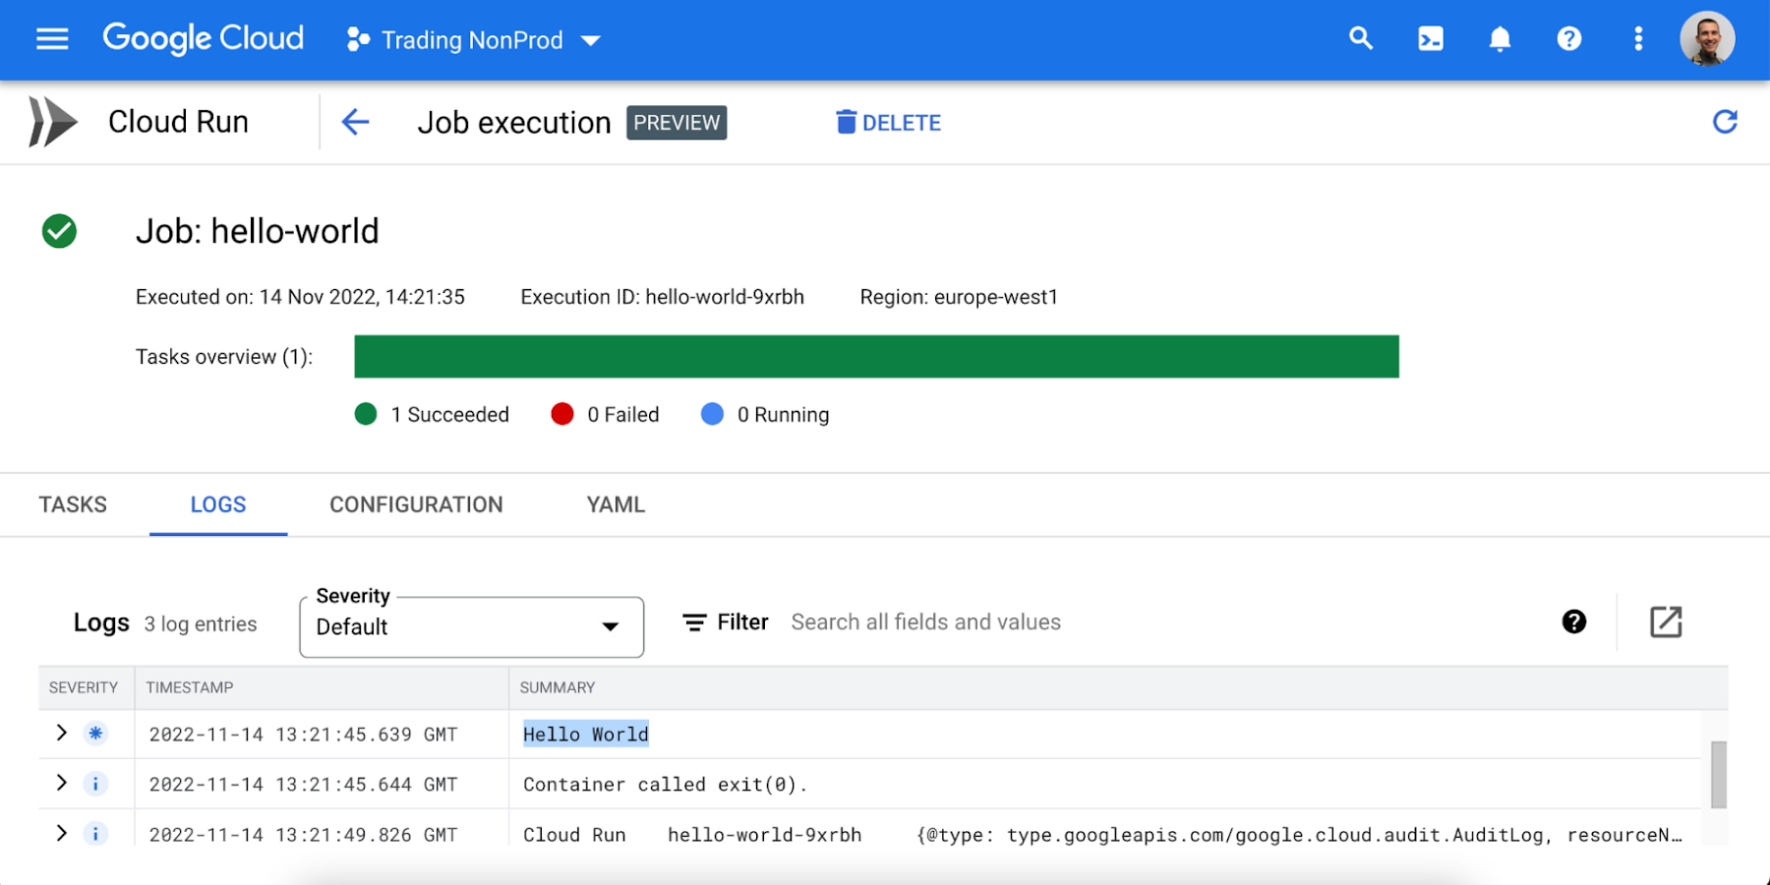The image size is (1770, 885).
Task: Open the Severity Default dropdown
Action: coord(472,626)
